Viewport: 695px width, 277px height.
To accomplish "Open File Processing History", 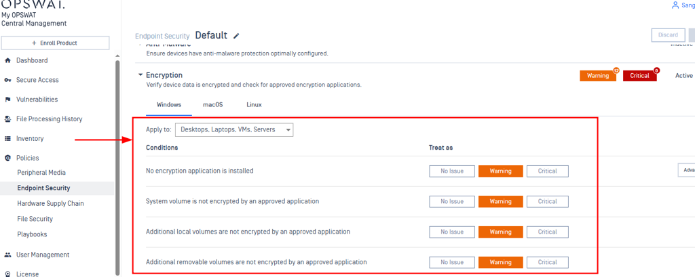I will (49, 119).
